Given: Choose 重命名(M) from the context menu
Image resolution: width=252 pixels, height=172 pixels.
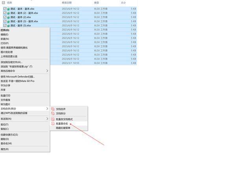Looking at the screenshot, I should click(x=6, y=143).
